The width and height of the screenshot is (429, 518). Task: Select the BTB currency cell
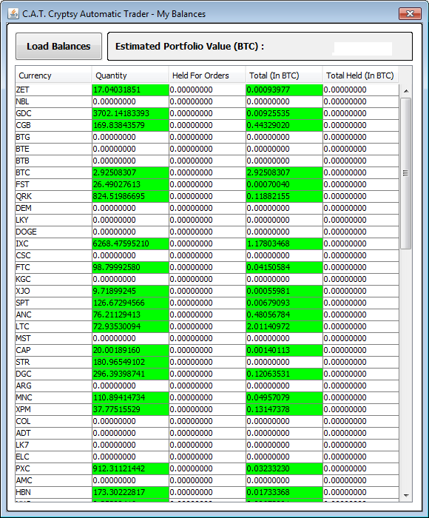click(x=53, y=161)
